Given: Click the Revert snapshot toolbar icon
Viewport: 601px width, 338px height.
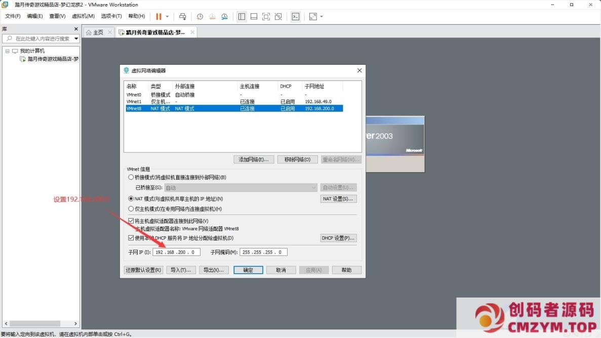Looking at the screenshot, I should click(212, 16).
